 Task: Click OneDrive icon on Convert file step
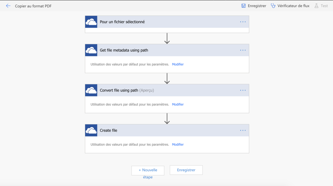pyautogui.click(x=91, y=91)
